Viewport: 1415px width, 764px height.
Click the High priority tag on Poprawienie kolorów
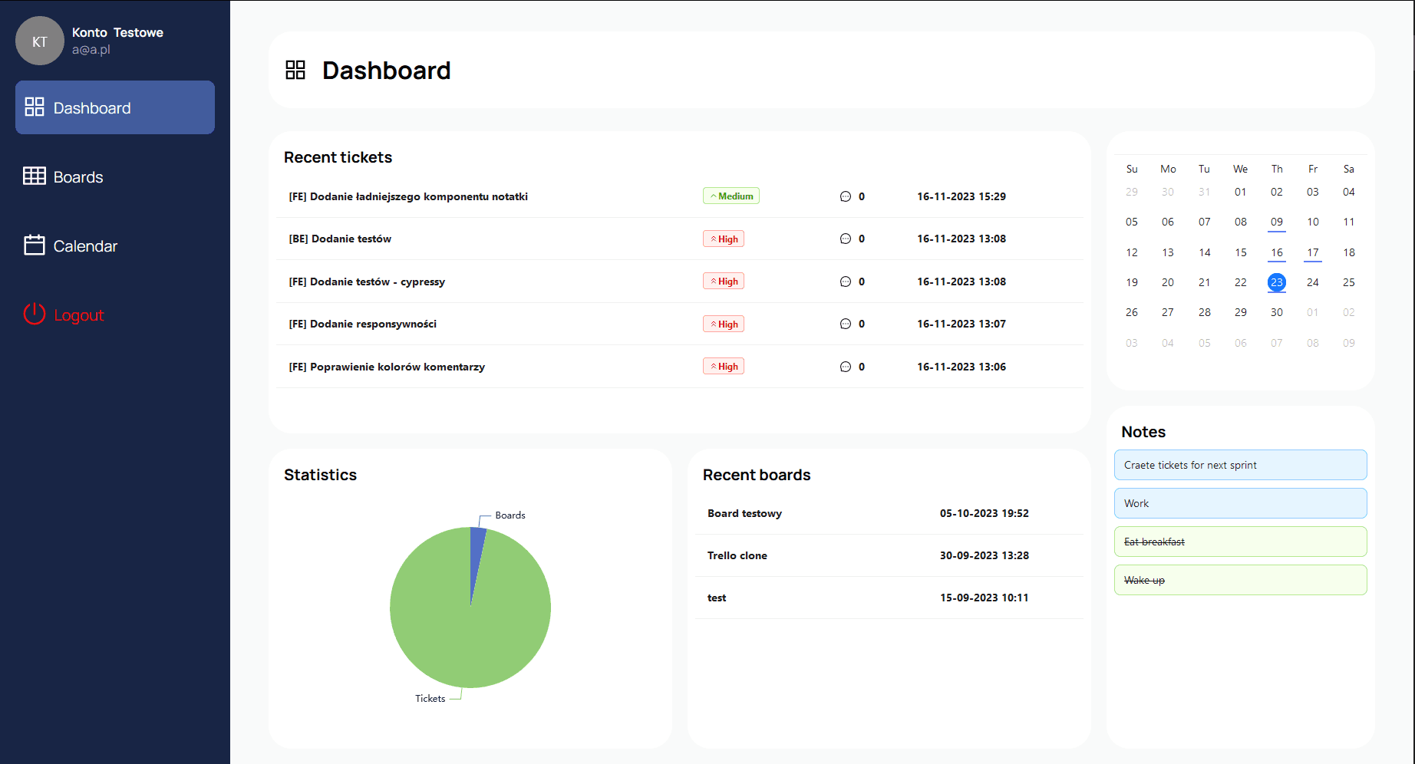tap(724, 367)
